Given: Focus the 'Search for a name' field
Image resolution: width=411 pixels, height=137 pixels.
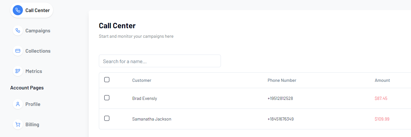Looking at the screenshot, I should [160, 61].
